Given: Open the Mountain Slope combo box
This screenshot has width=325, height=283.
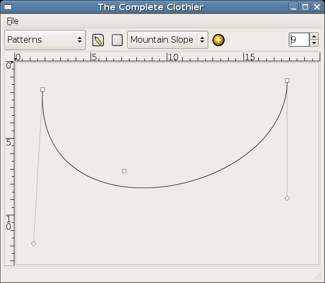Looking at the screenshot, I should click(168, 40).
